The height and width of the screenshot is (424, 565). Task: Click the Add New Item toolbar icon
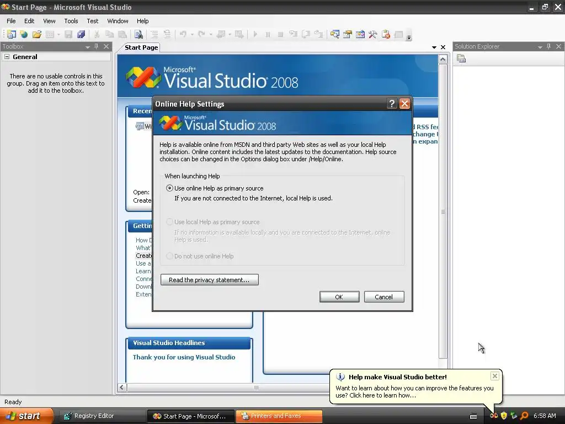click(x=50, y=34)
